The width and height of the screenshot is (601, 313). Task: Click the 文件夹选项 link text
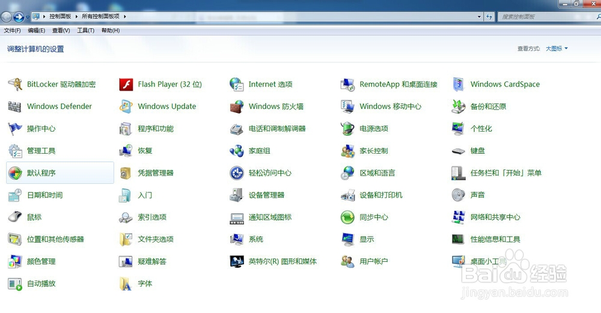(x=156, y=240)
